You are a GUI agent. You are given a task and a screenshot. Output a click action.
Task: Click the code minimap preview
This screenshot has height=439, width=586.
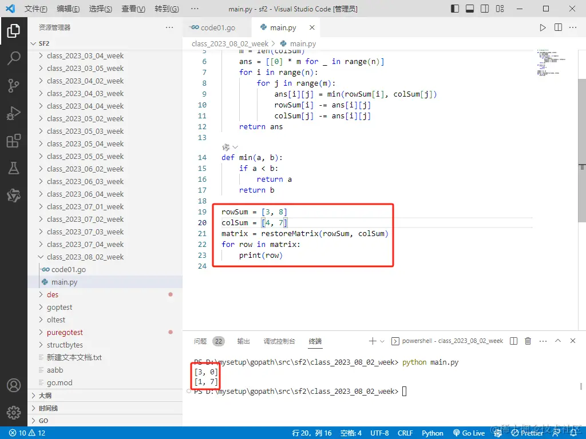pyautogui.click(x=552, y=62)
